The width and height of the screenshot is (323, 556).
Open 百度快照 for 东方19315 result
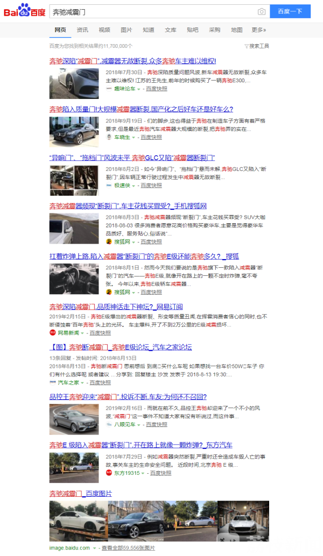160,473
